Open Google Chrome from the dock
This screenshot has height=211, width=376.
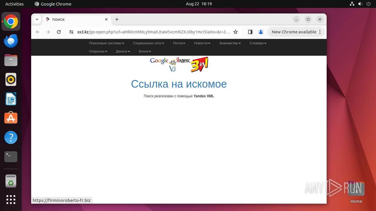(x=11, y=22)
